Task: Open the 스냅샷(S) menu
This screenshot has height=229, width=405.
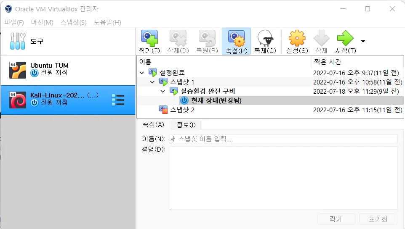Action: 73,22
